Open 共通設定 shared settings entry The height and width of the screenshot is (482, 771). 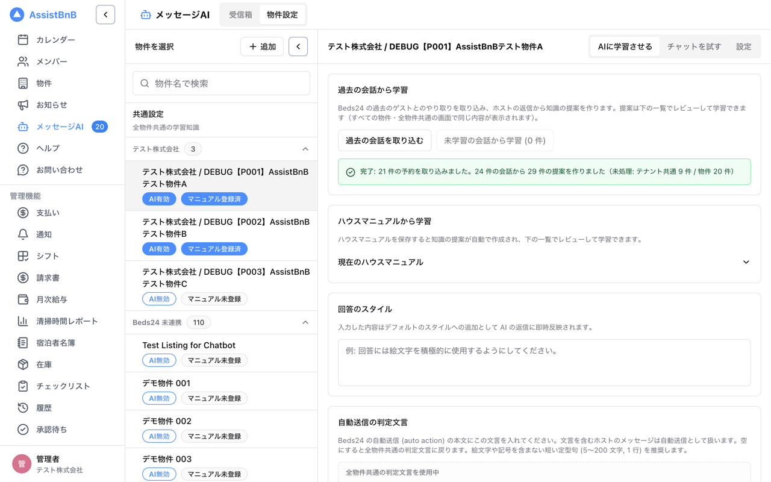pos(221,120)
